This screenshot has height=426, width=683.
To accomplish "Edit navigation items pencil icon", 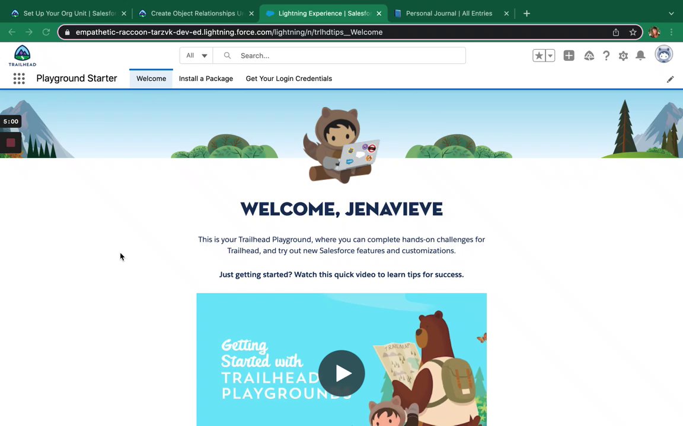I will point(671,79).
